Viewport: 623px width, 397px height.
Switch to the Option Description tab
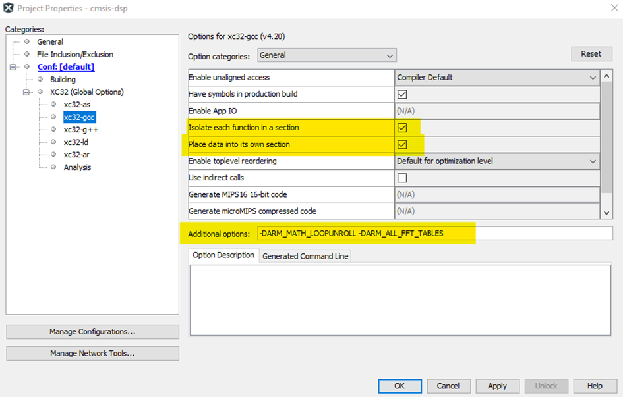pyautogui.click(x=223, y=255)
